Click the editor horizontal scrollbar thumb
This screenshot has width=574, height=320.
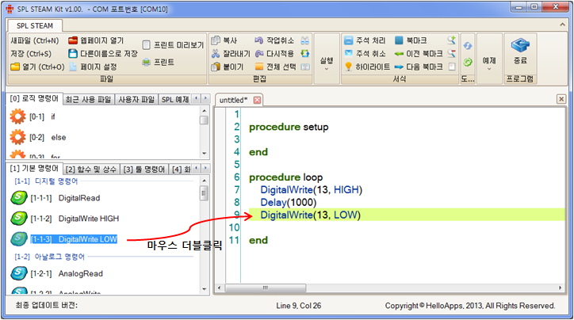pyautogui.click(x=266, y=288)
